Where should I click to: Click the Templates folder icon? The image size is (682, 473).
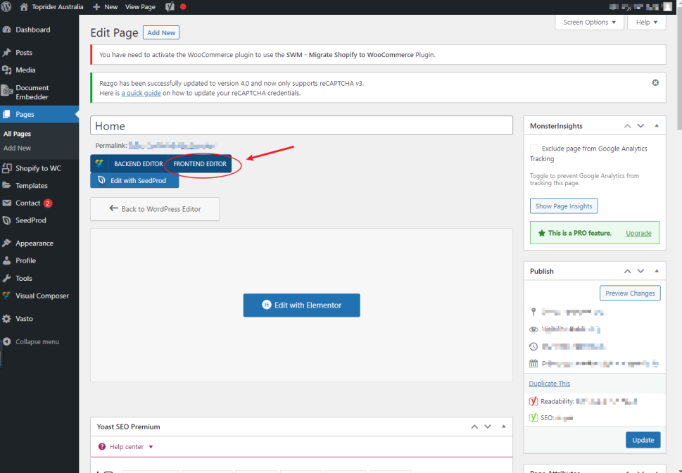6,185
